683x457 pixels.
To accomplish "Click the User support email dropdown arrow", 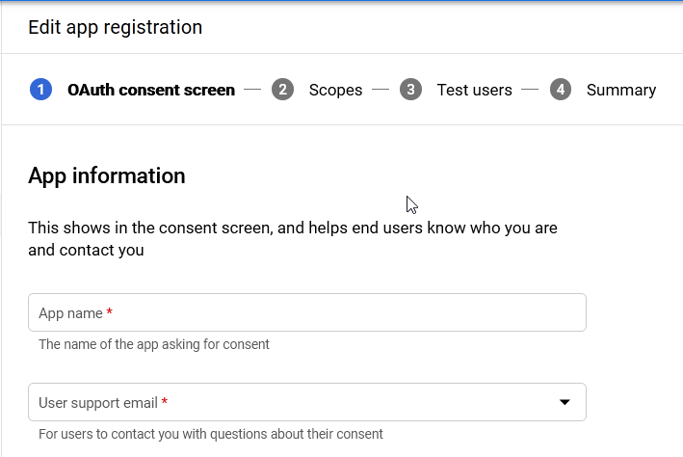I will (x=565, y=402).
